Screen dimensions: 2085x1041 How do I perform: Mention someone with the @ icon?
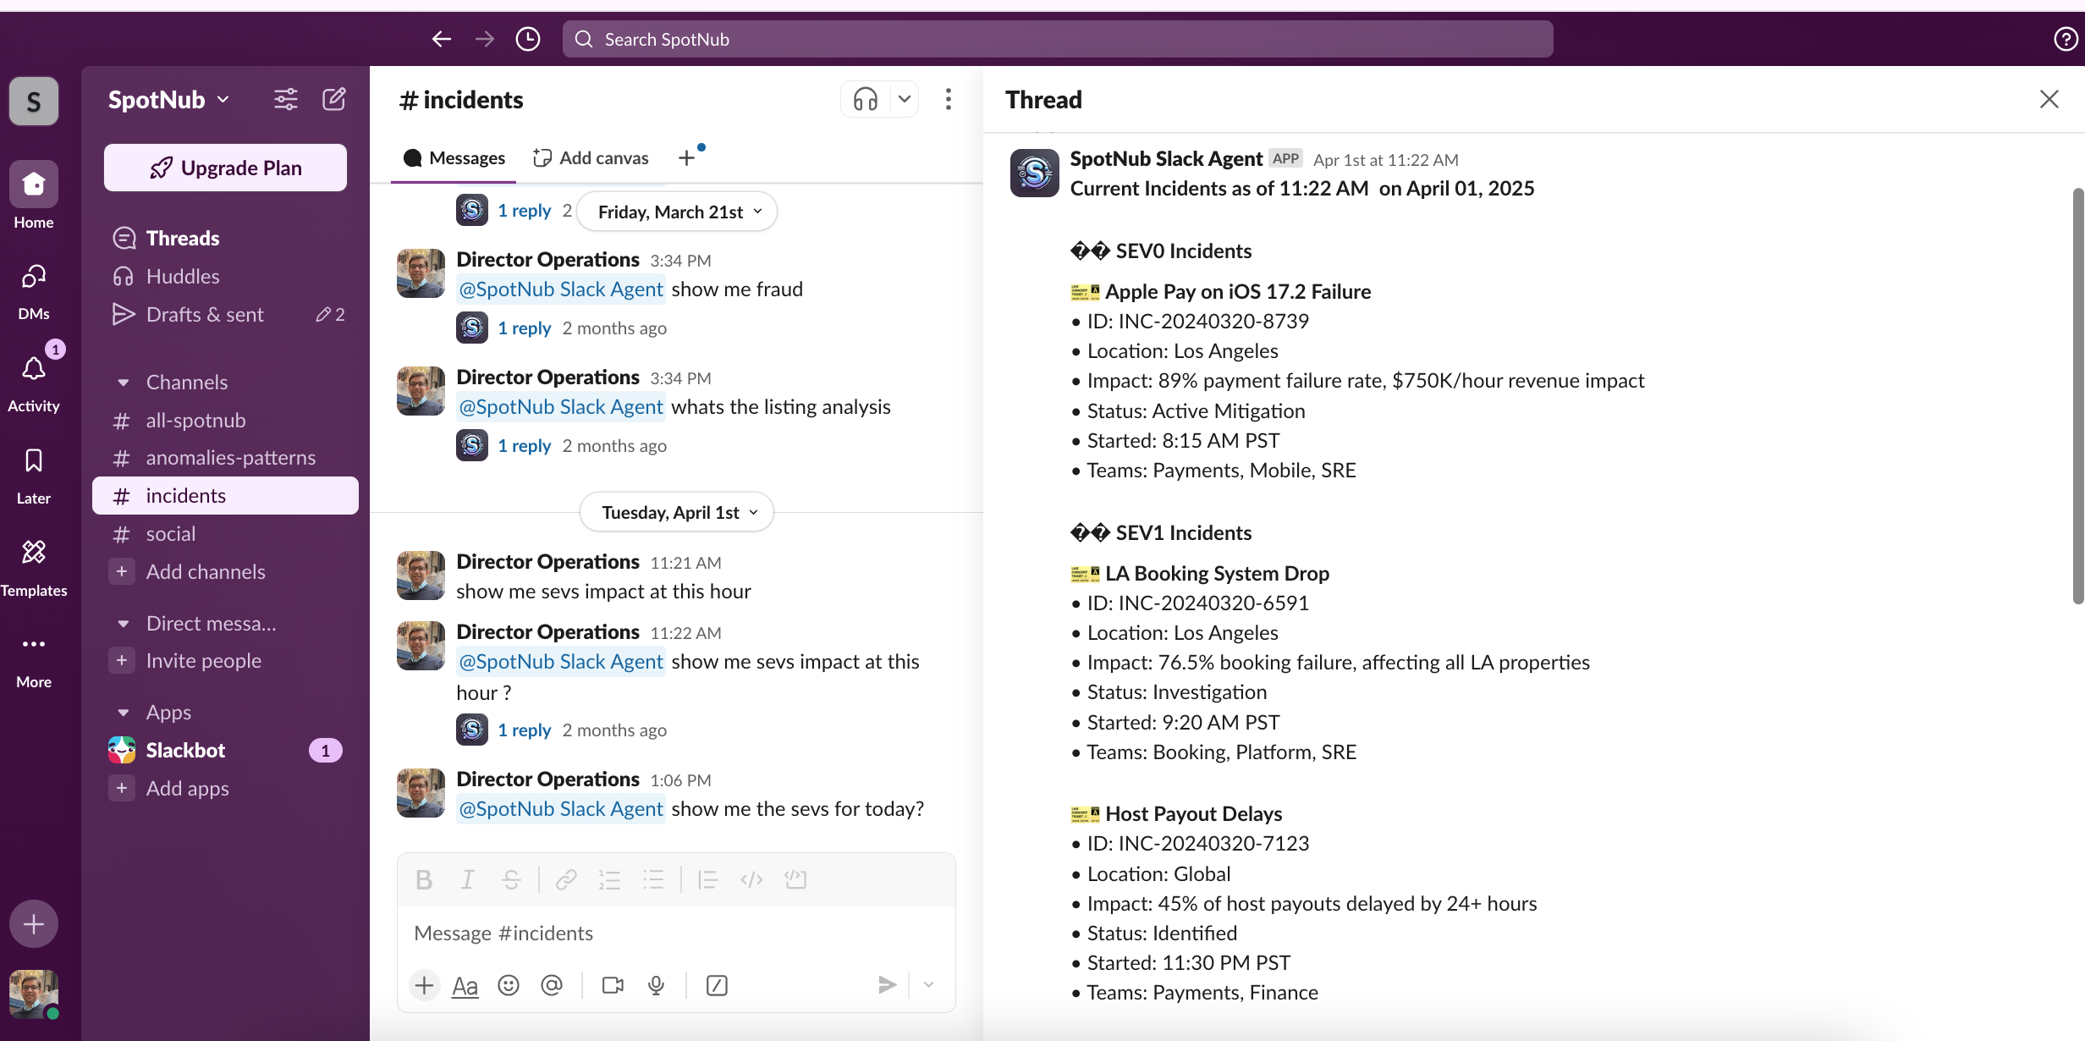click(x=552, y=985)
